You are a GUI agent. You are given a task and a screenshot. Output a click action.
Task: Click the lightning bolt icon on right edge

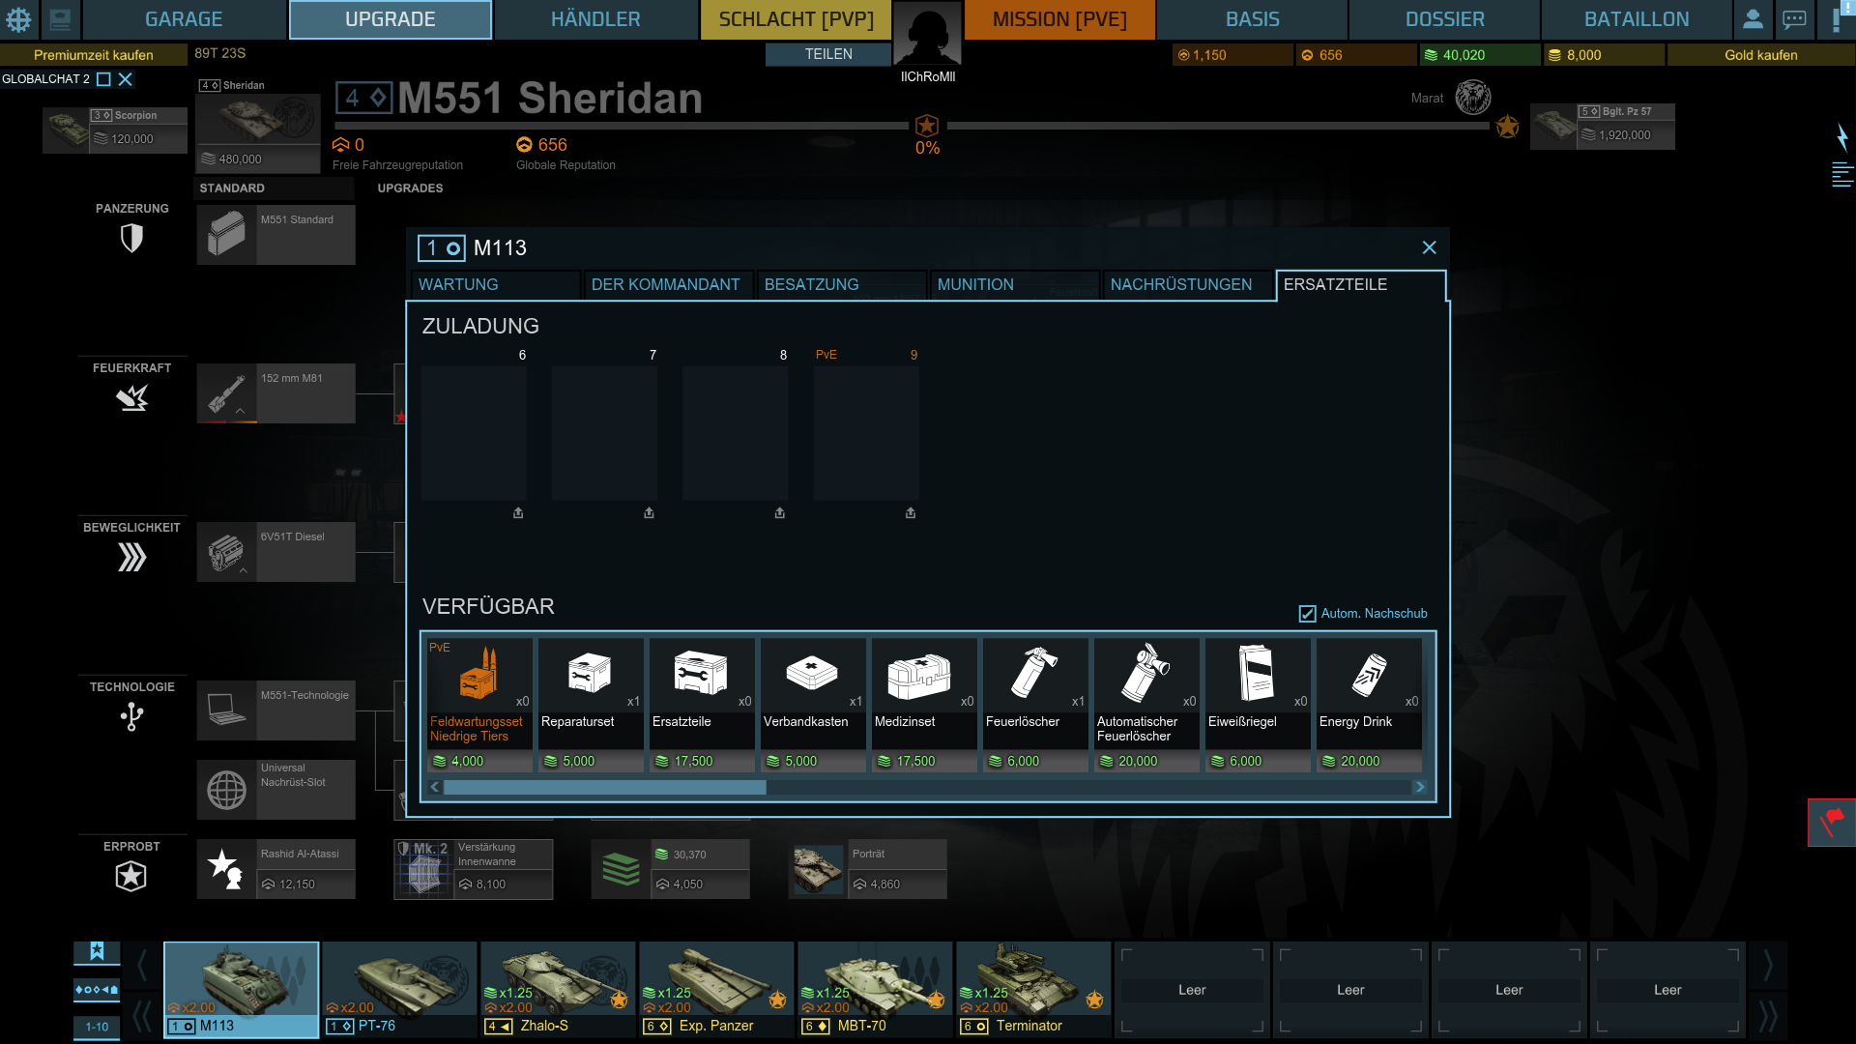pyautogui.click(x=1842, y=137)
